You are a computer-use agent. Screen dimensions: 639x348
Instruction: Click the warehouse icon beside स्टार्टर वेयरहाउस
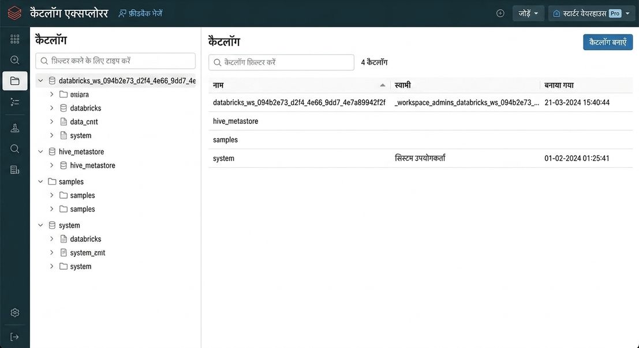[556, 14]
